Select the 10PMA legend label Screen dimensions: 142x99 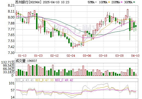tap(103, 2)
